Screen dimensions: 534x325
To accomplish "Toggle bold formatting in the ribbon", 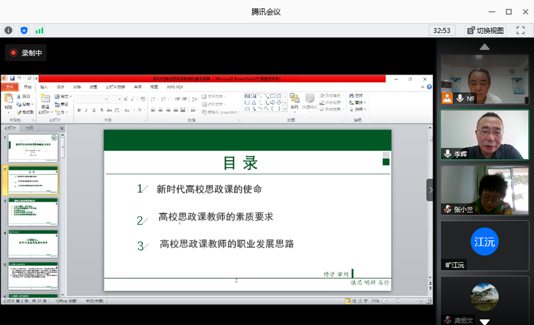I will pos(78,110).
